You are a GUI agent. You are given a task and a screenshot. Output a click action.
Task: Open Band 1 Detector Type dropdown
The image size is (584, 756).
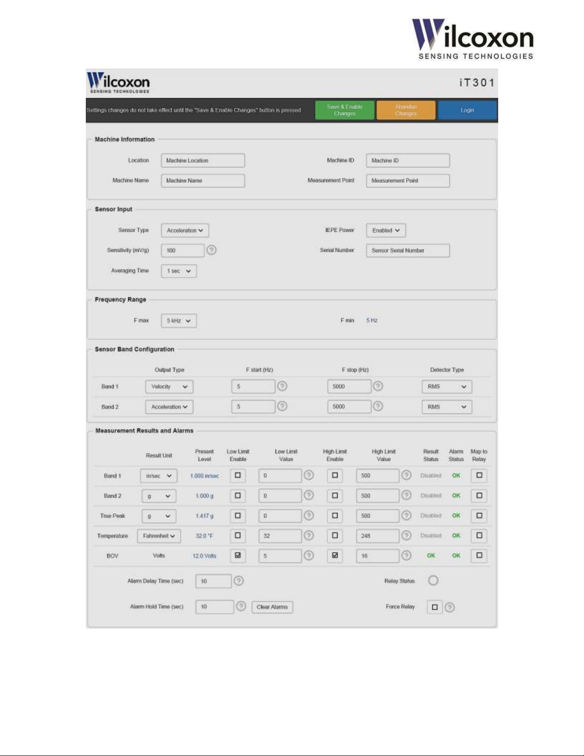[447, 387]
